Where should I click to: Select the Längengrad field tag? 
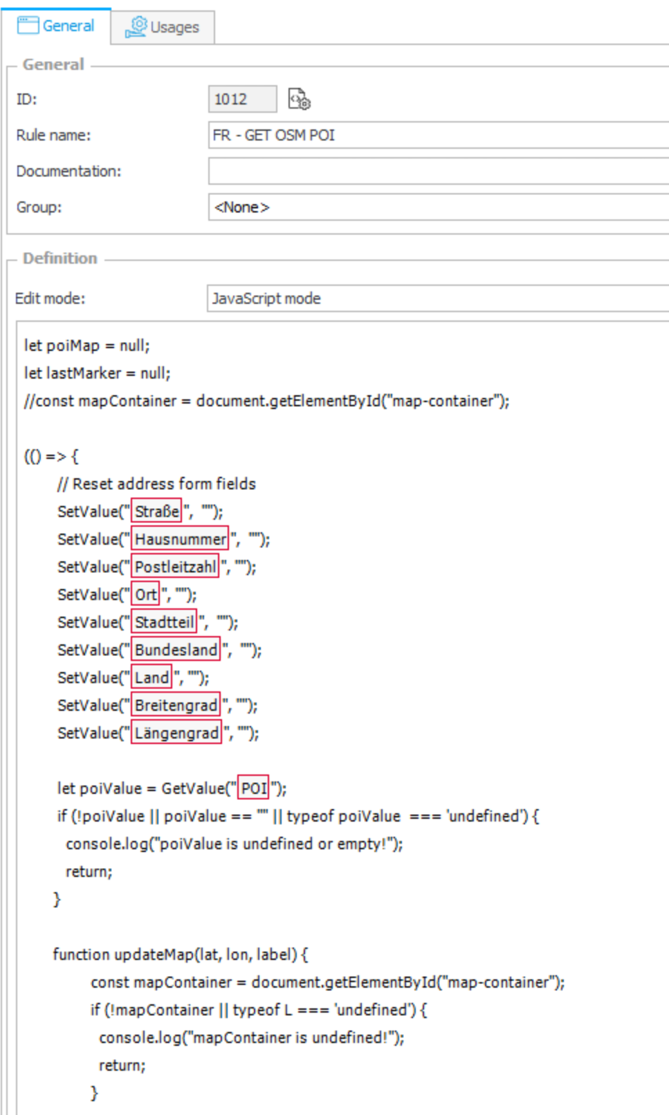pyautogui.click(x=176, y=733)
